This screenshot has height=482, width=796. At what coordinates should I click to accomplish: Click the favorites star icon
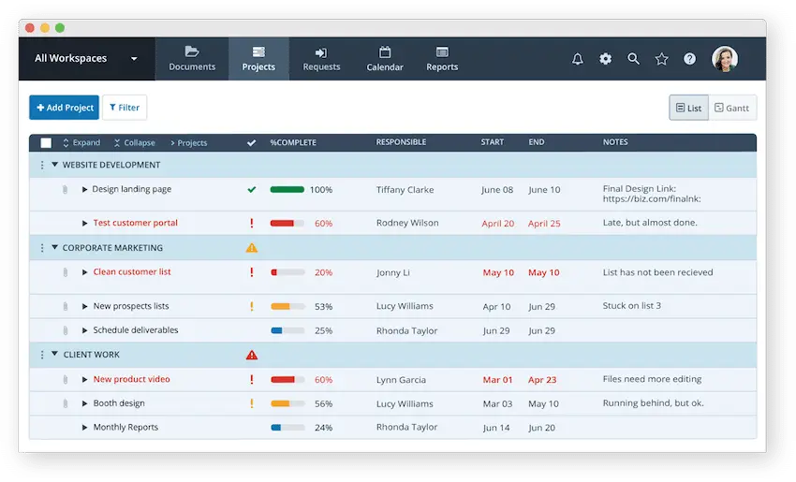pos(661,59)
